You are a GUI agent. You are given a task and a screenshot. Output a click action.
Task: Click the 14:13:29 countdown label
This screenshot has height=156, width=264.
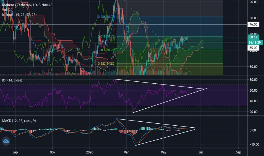click(255, 43)
